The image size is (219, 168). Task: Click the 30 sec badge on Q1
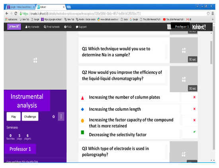192,60
